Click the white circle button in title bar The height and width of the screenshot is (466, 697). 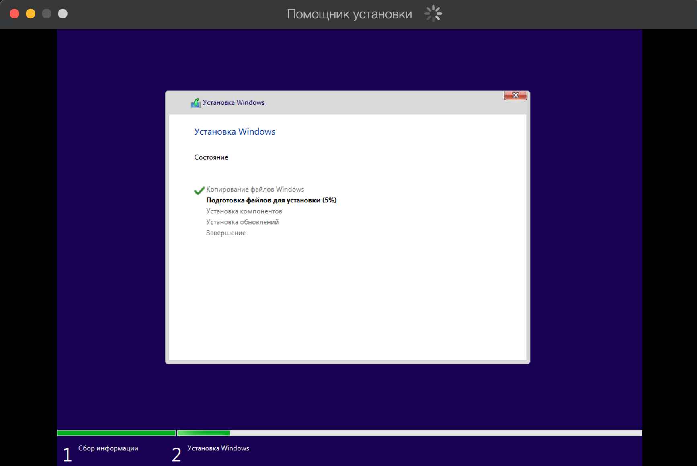pyautogui.click(x=63, y=14)
